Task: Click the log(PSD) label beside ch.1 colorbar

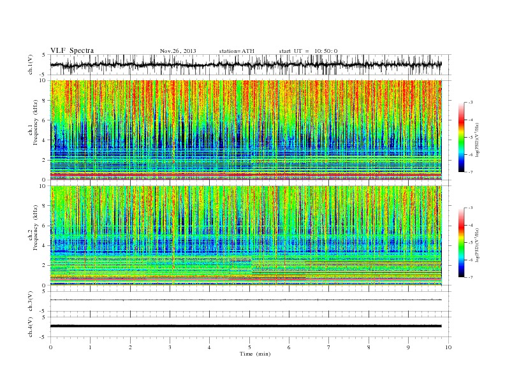Action: [478, 140]
